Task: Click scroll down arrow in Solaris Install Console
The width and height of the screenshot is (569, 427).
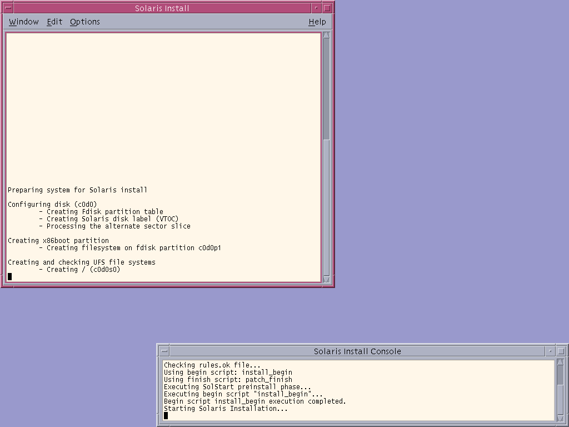Action: coord(560,419)
